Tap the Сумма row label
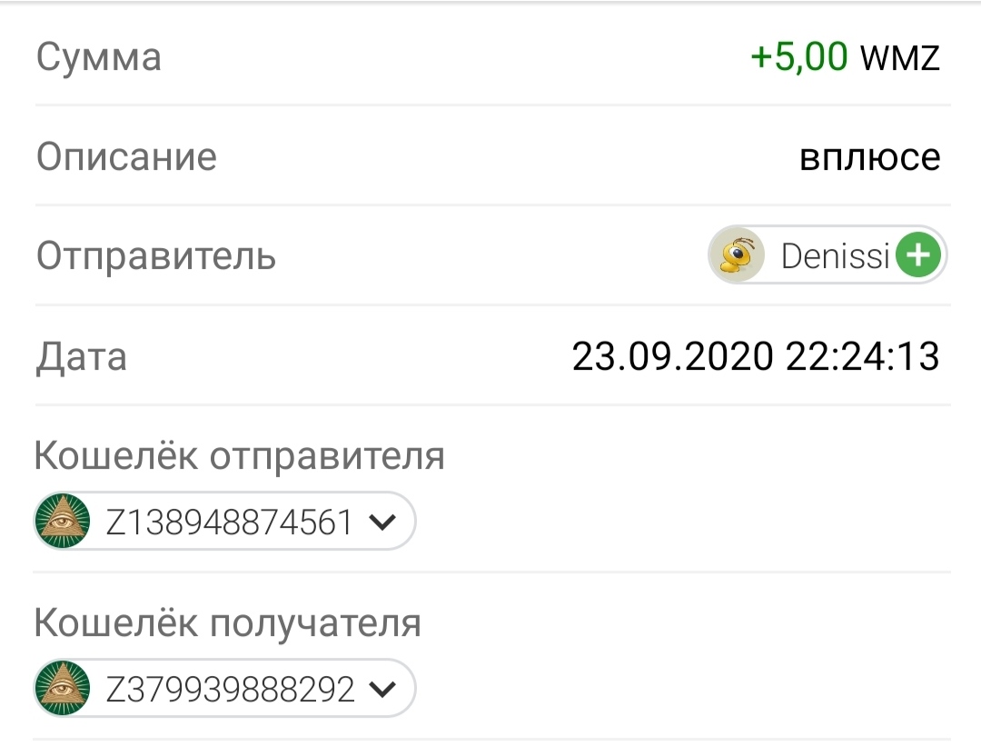 click(99, 57)
